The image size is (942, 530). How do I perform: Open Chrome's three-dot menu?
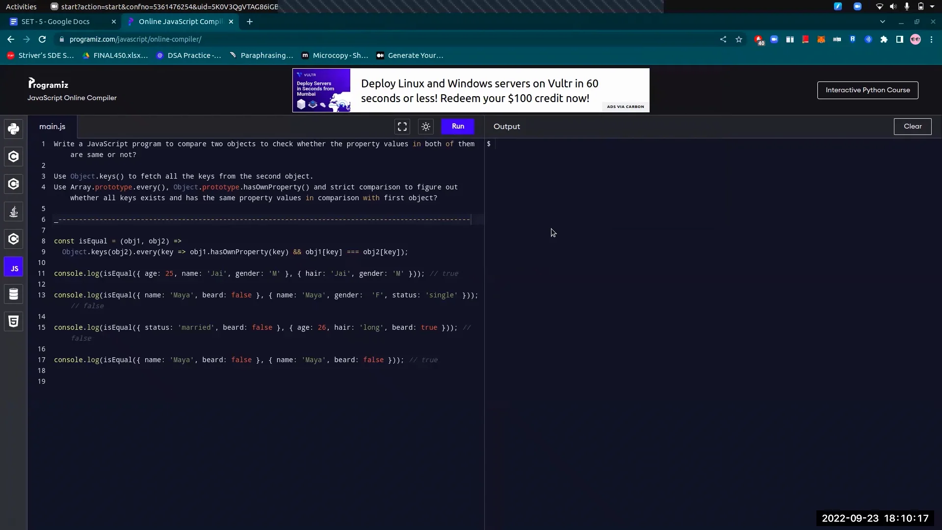932,39
